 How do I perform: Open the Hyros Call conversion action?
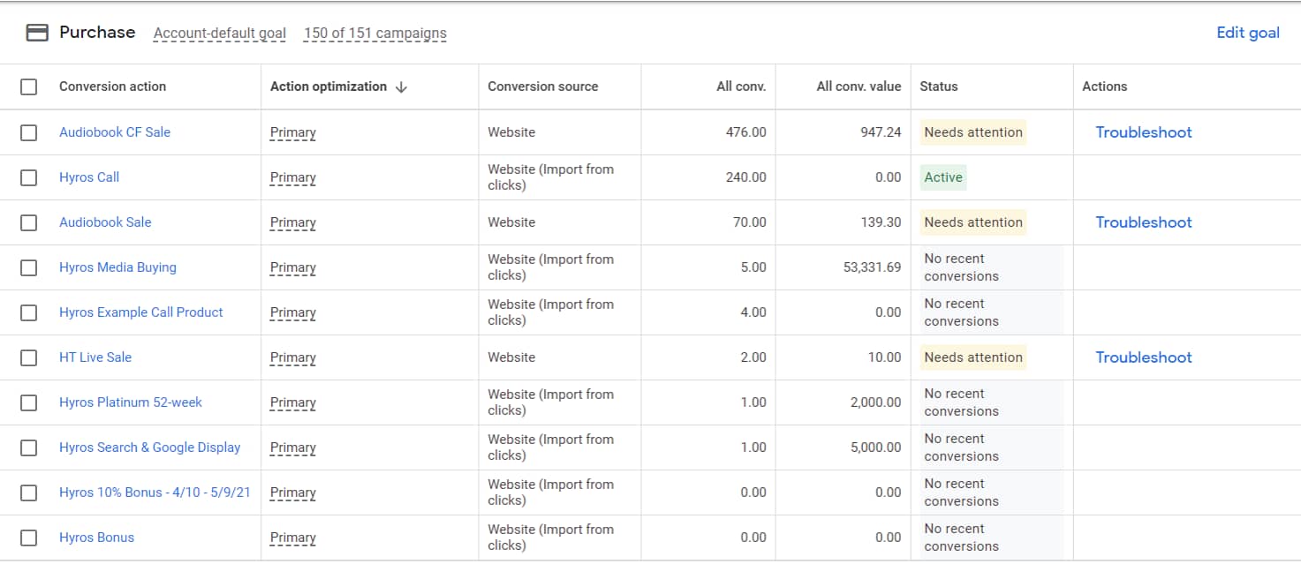tap(89, 177)
